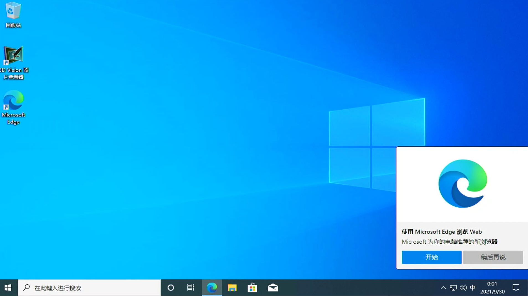Open Cortana using the circle icon
Viewport: 528px width, 296px height.
click(170, 288)
